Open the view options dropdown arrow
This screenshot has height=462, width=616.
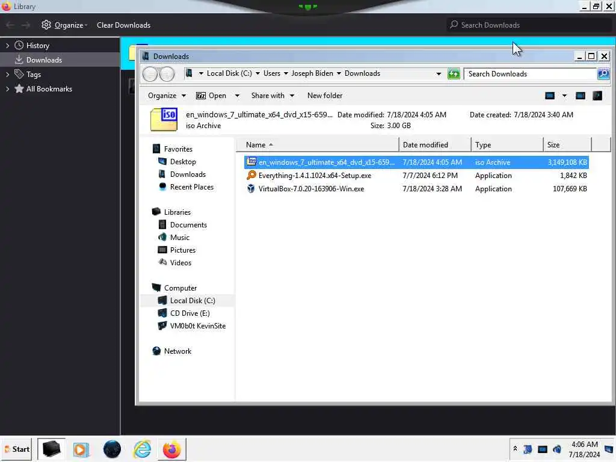pyautogui.click(x=564, y=96)
